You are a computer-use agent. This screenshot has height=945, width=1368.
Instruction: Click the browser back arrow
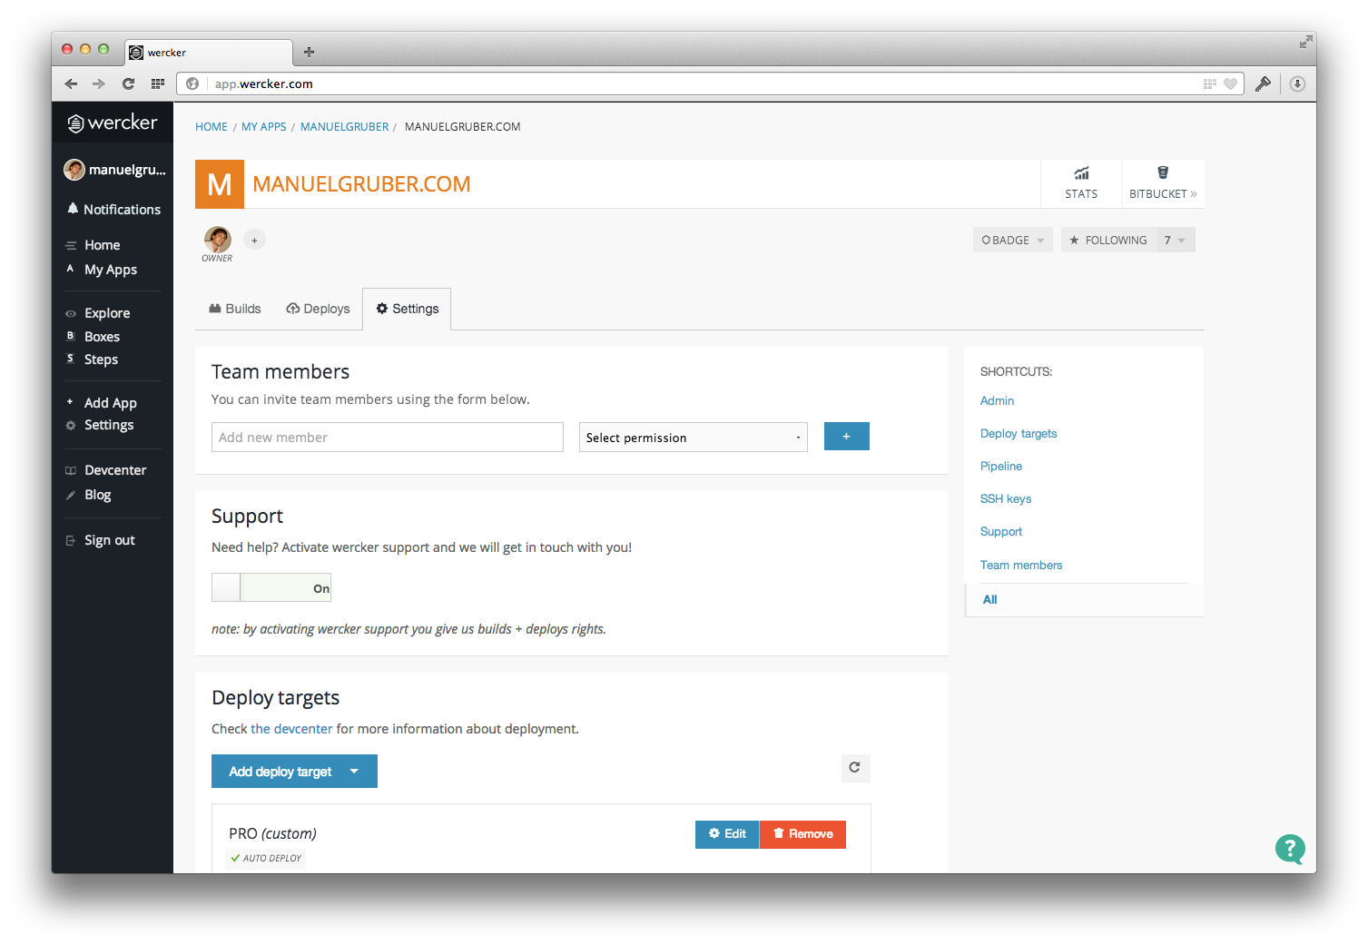pyautogui.click(x=71, y=84)
